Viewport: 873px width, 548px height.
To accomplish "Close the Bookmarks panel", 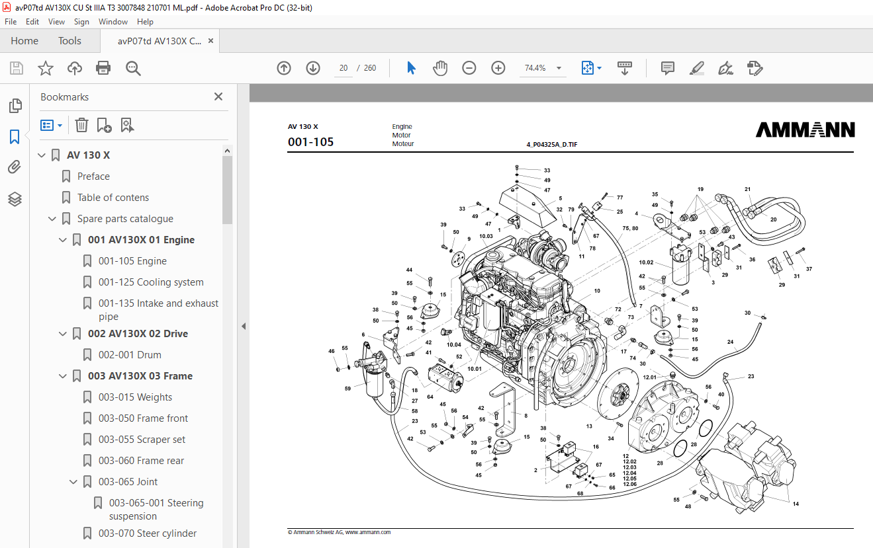I will (218, 97).
